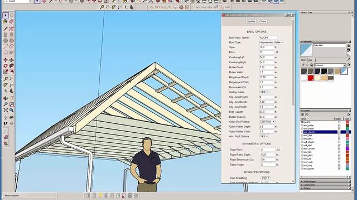Open the Adv. Roof Options dropdown
This screenshot has height=200, width=357.
tap(264, 137)
